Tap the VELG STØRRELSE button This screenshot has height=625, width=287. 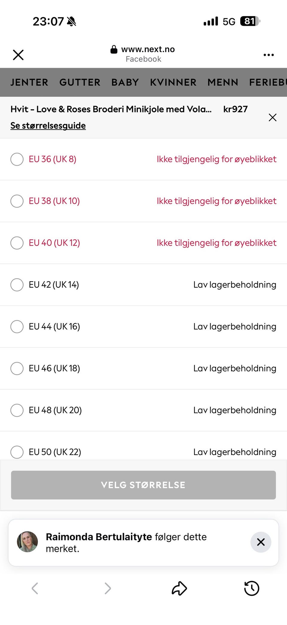click(x=143, y=485)
